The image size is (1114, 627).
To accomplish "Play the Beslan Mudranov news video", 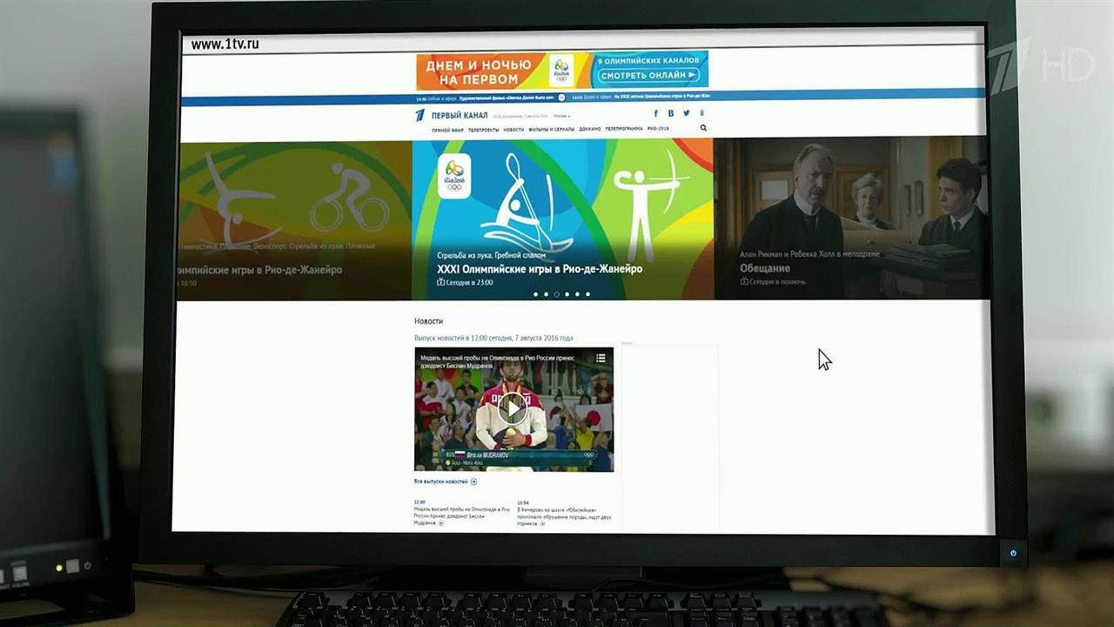I will click(x=513, y=408).
